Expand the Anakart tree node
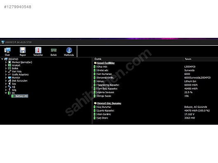 click(x=6, y=65)
